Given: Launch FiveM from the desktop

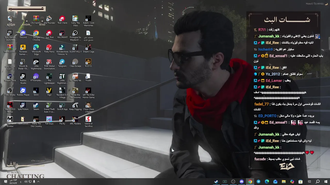Looking at the screenshot, I should [x=88, y=78].
